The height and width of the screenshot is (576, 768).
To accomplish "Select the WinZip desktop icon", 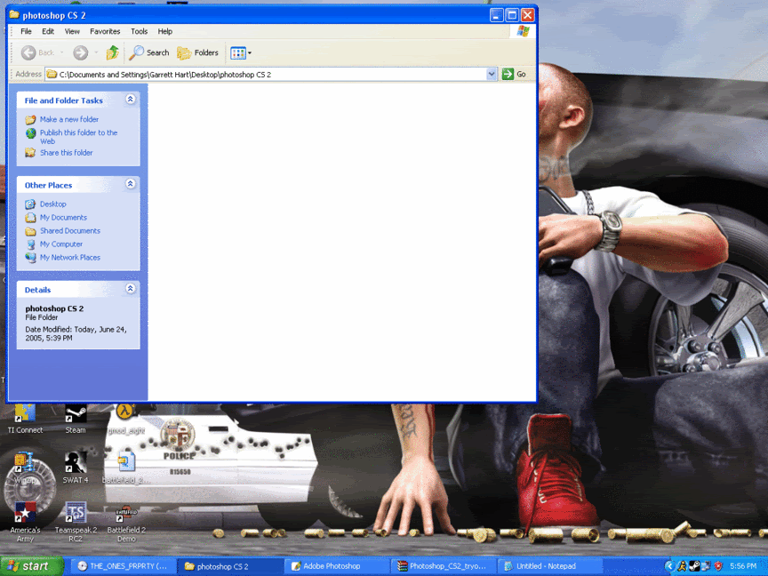I will [23, 468].
